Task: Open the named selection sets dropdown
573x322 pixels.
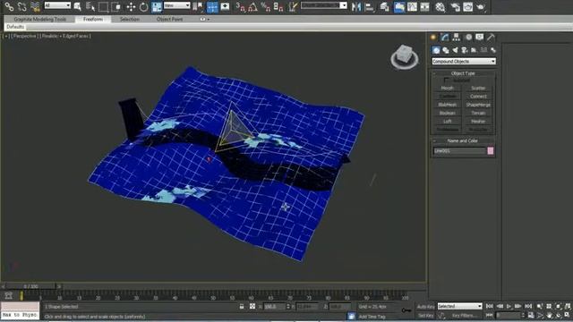Action: [324, 5]
